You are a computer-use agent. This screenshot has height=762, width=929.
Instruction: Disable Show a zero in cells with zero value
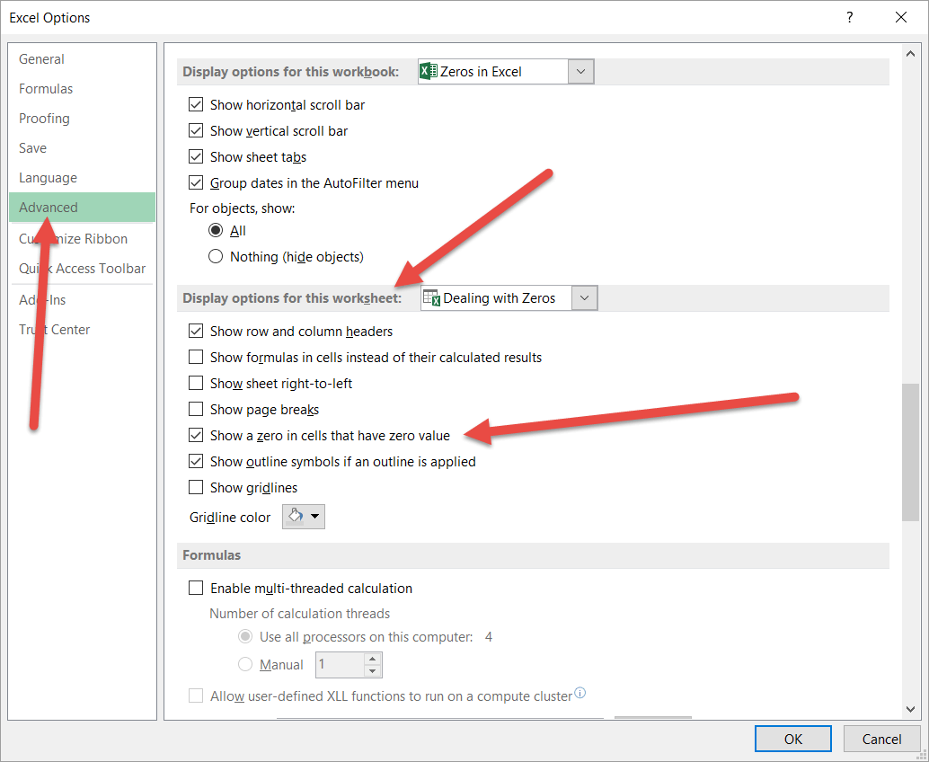tap(196, 435)
